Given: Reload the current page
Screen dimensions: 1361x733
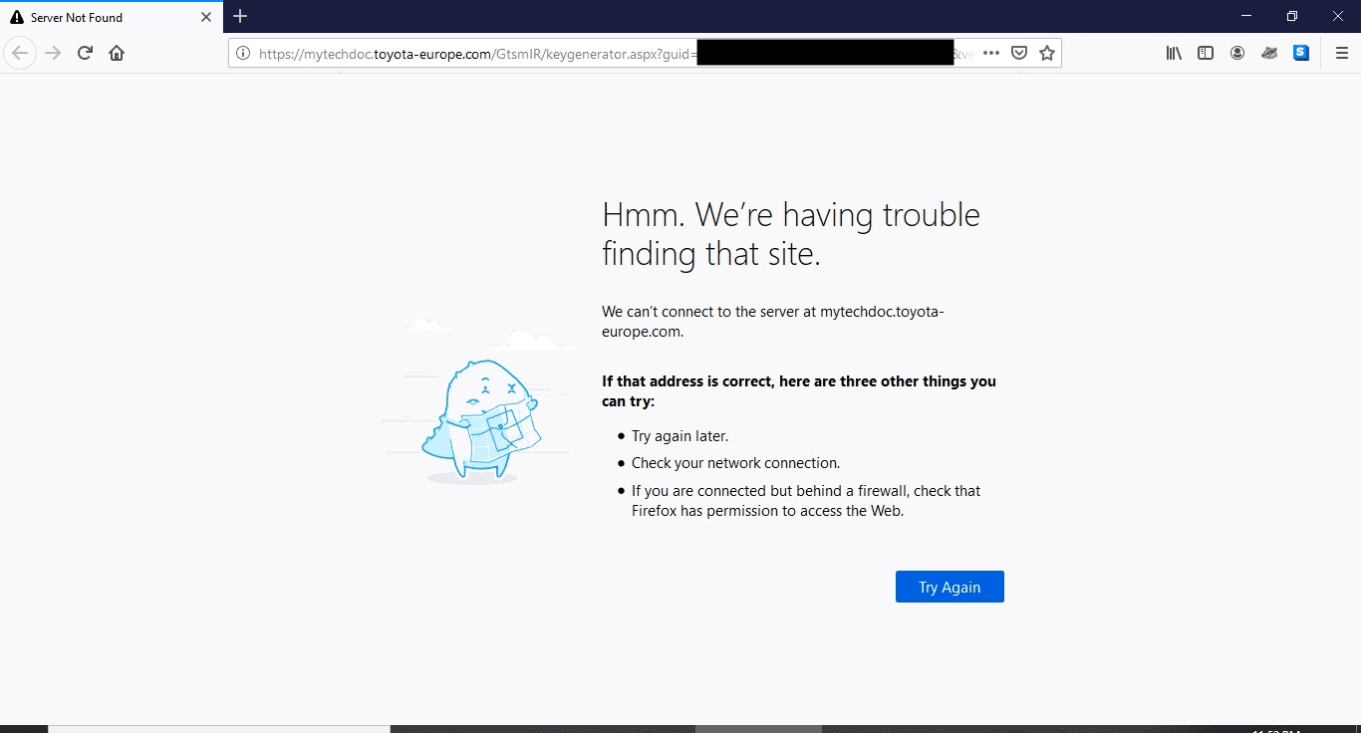Looking at the screenshot, I should 86,53.
